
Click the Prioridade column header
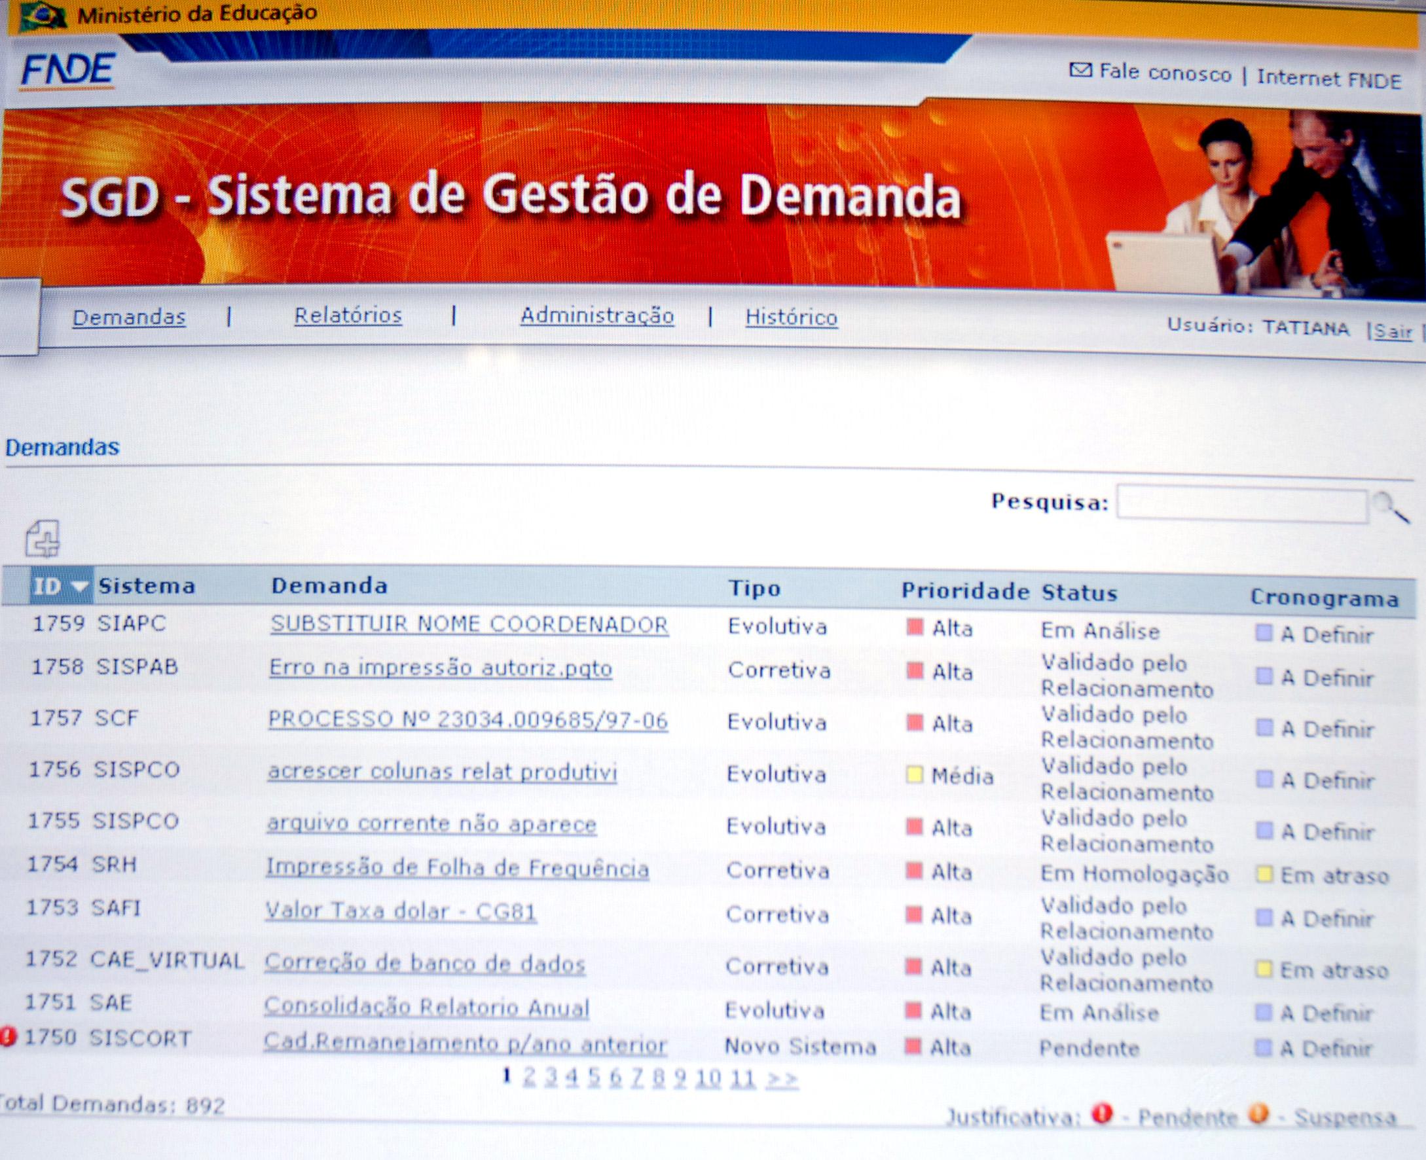click(x=966, y=590)
